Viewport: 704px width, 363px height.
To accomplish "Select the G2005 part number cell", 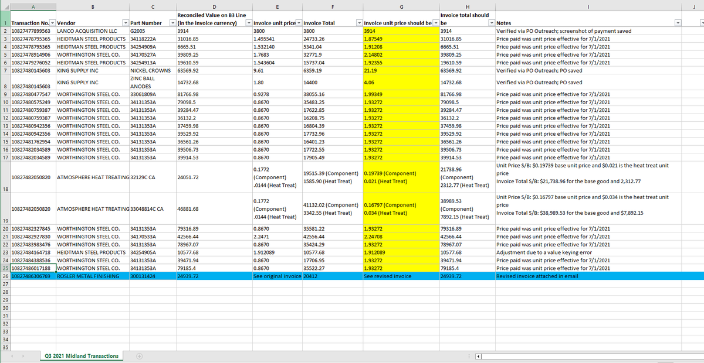I will coord(152,30).
